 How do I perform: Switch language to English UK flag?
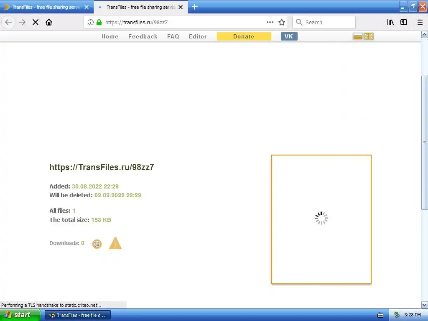click(369, 36)
